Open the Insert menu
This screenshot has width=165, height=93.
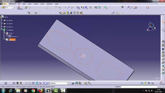coord(36,4)
